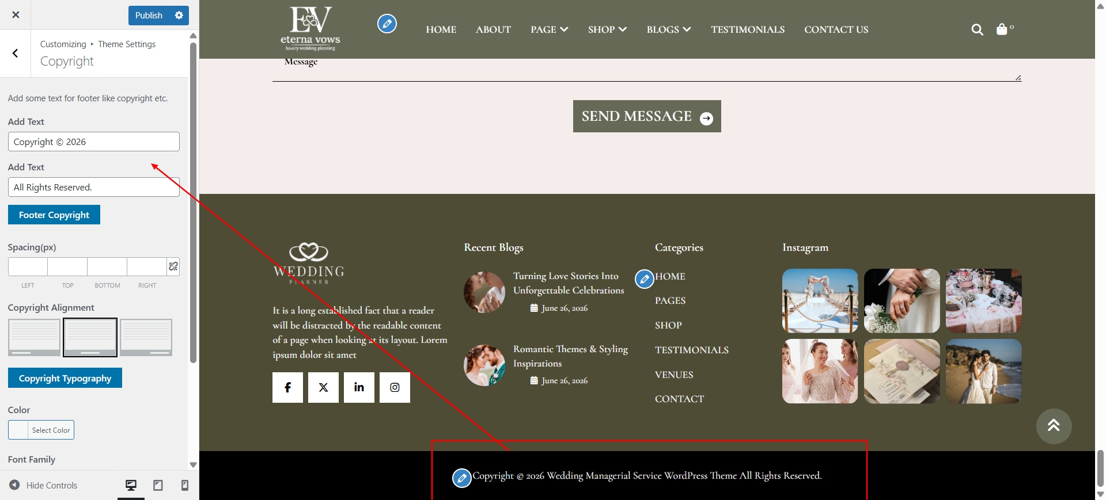Image resolution: width=1106 pixels, height=500 pixels.
Task: Open the smiling bride Instagram thumbnail
Action: pos(820,371)
